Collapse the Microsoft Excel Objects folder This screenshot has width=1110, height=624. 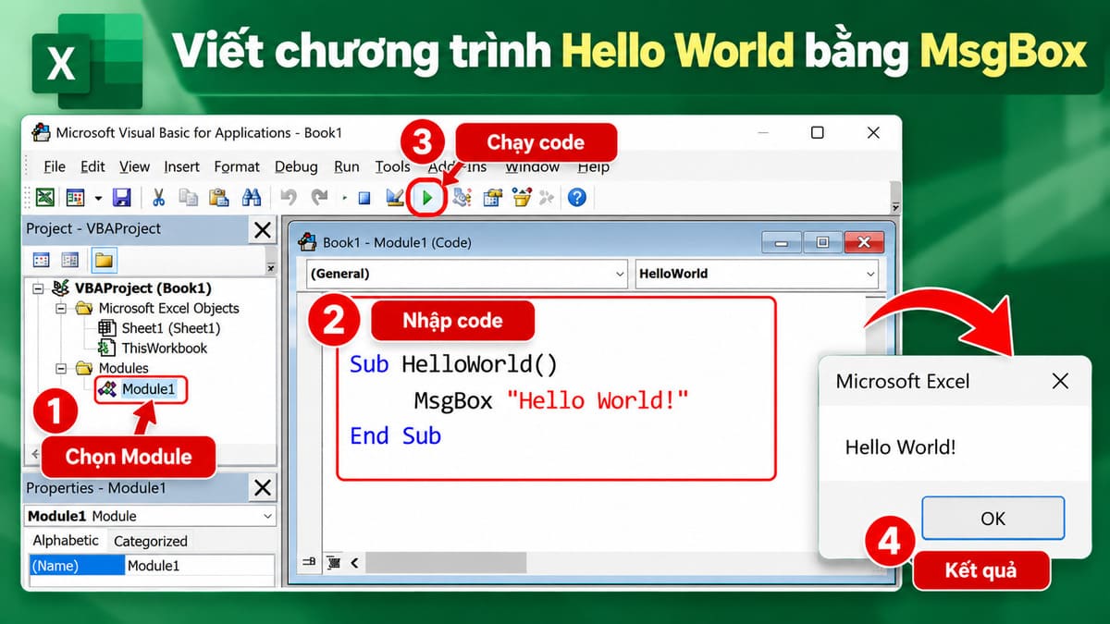coord(62,308)
